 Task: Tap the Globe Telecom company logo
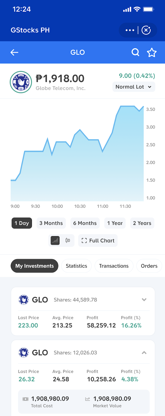pyautogui.click(x=21, y=81)
